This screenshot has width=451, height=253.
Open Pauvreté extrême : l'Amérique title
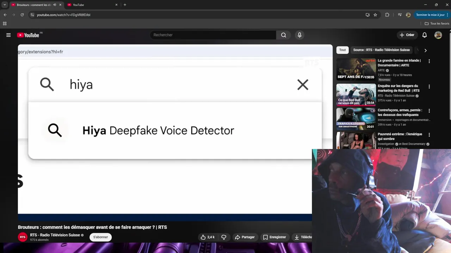[x=400, y=137]
